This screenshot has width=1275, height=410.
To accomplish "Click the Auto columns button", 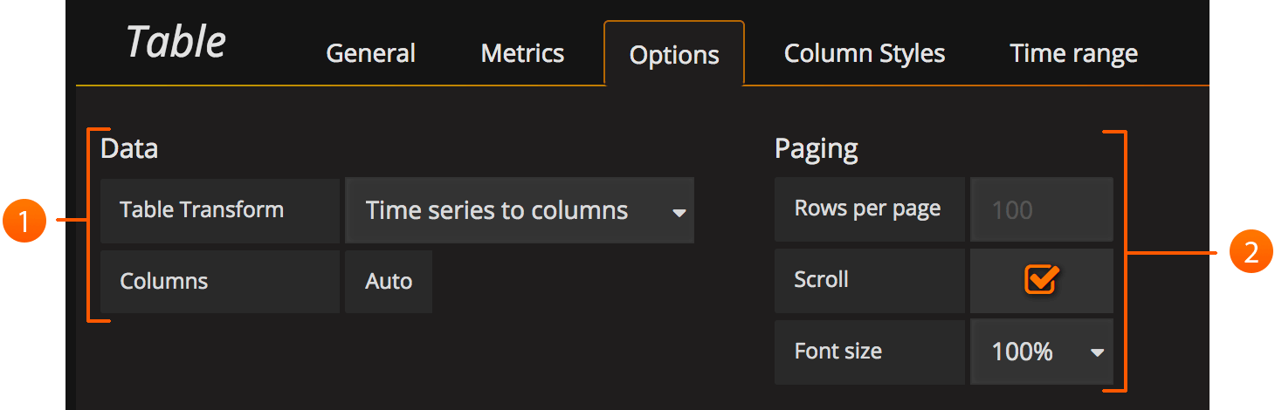I will tap(389, 282).
